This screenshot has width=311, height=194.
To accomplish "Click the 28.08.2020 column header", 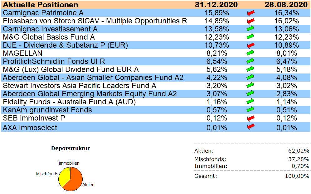I will [285, 5].
